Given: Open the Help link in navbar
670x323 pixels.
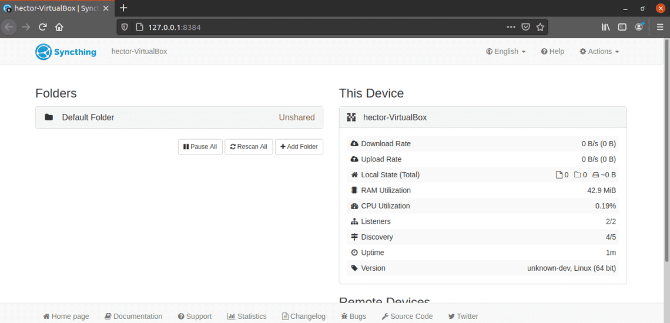Looking at the screenshot, I should click(x=552, y=52).
